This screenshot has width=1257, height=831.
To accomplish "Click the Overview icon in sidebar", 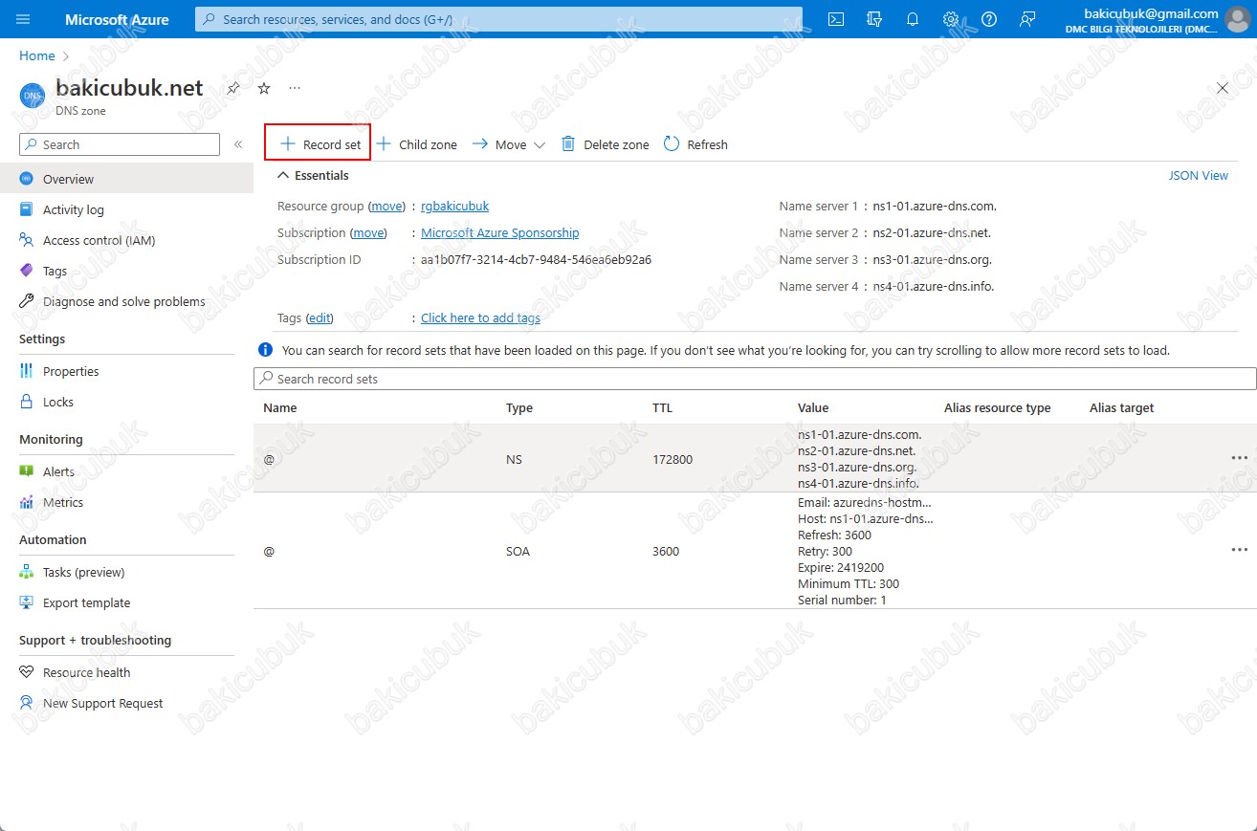I will click(x=27, y=179).
